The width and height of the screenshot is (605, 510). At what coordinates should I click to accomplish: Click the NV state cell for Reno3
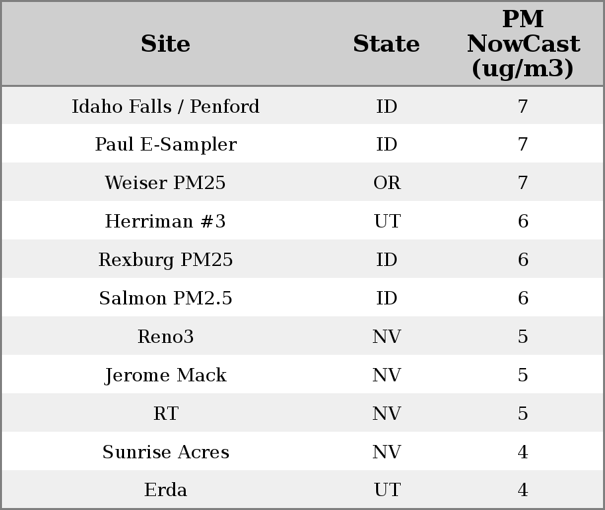[387, 337]
